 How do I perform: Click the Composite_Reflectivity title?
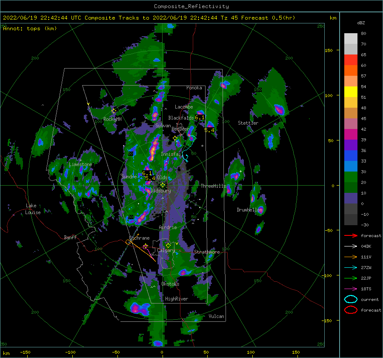tap(191, 6)
